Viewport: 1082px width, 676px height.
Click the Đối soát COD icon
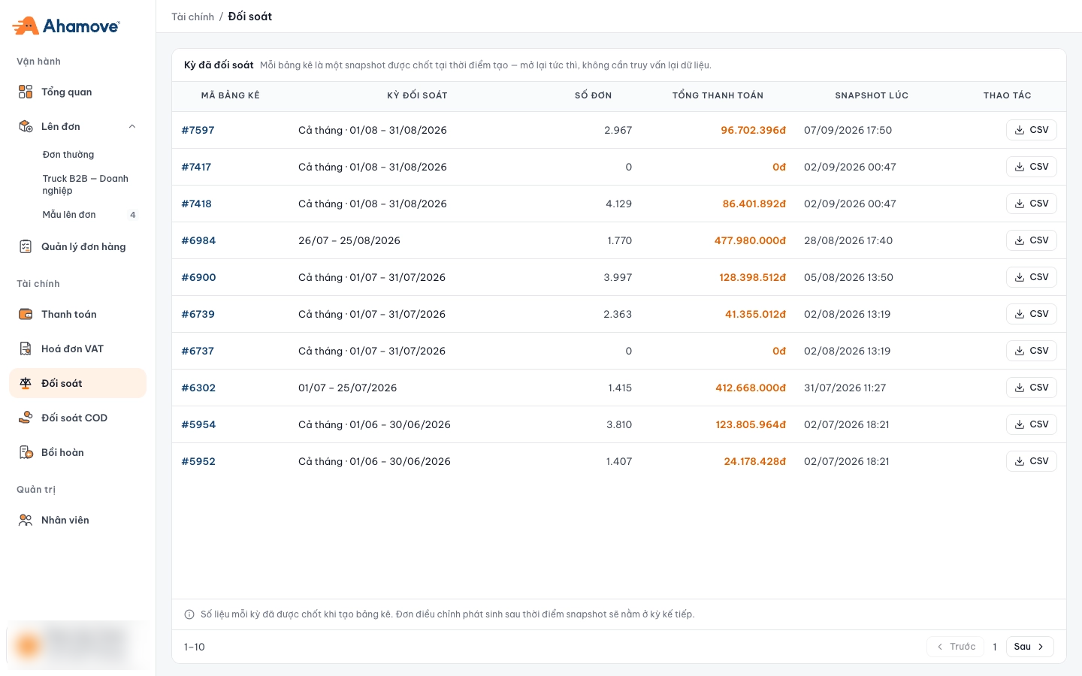(26, 418)
